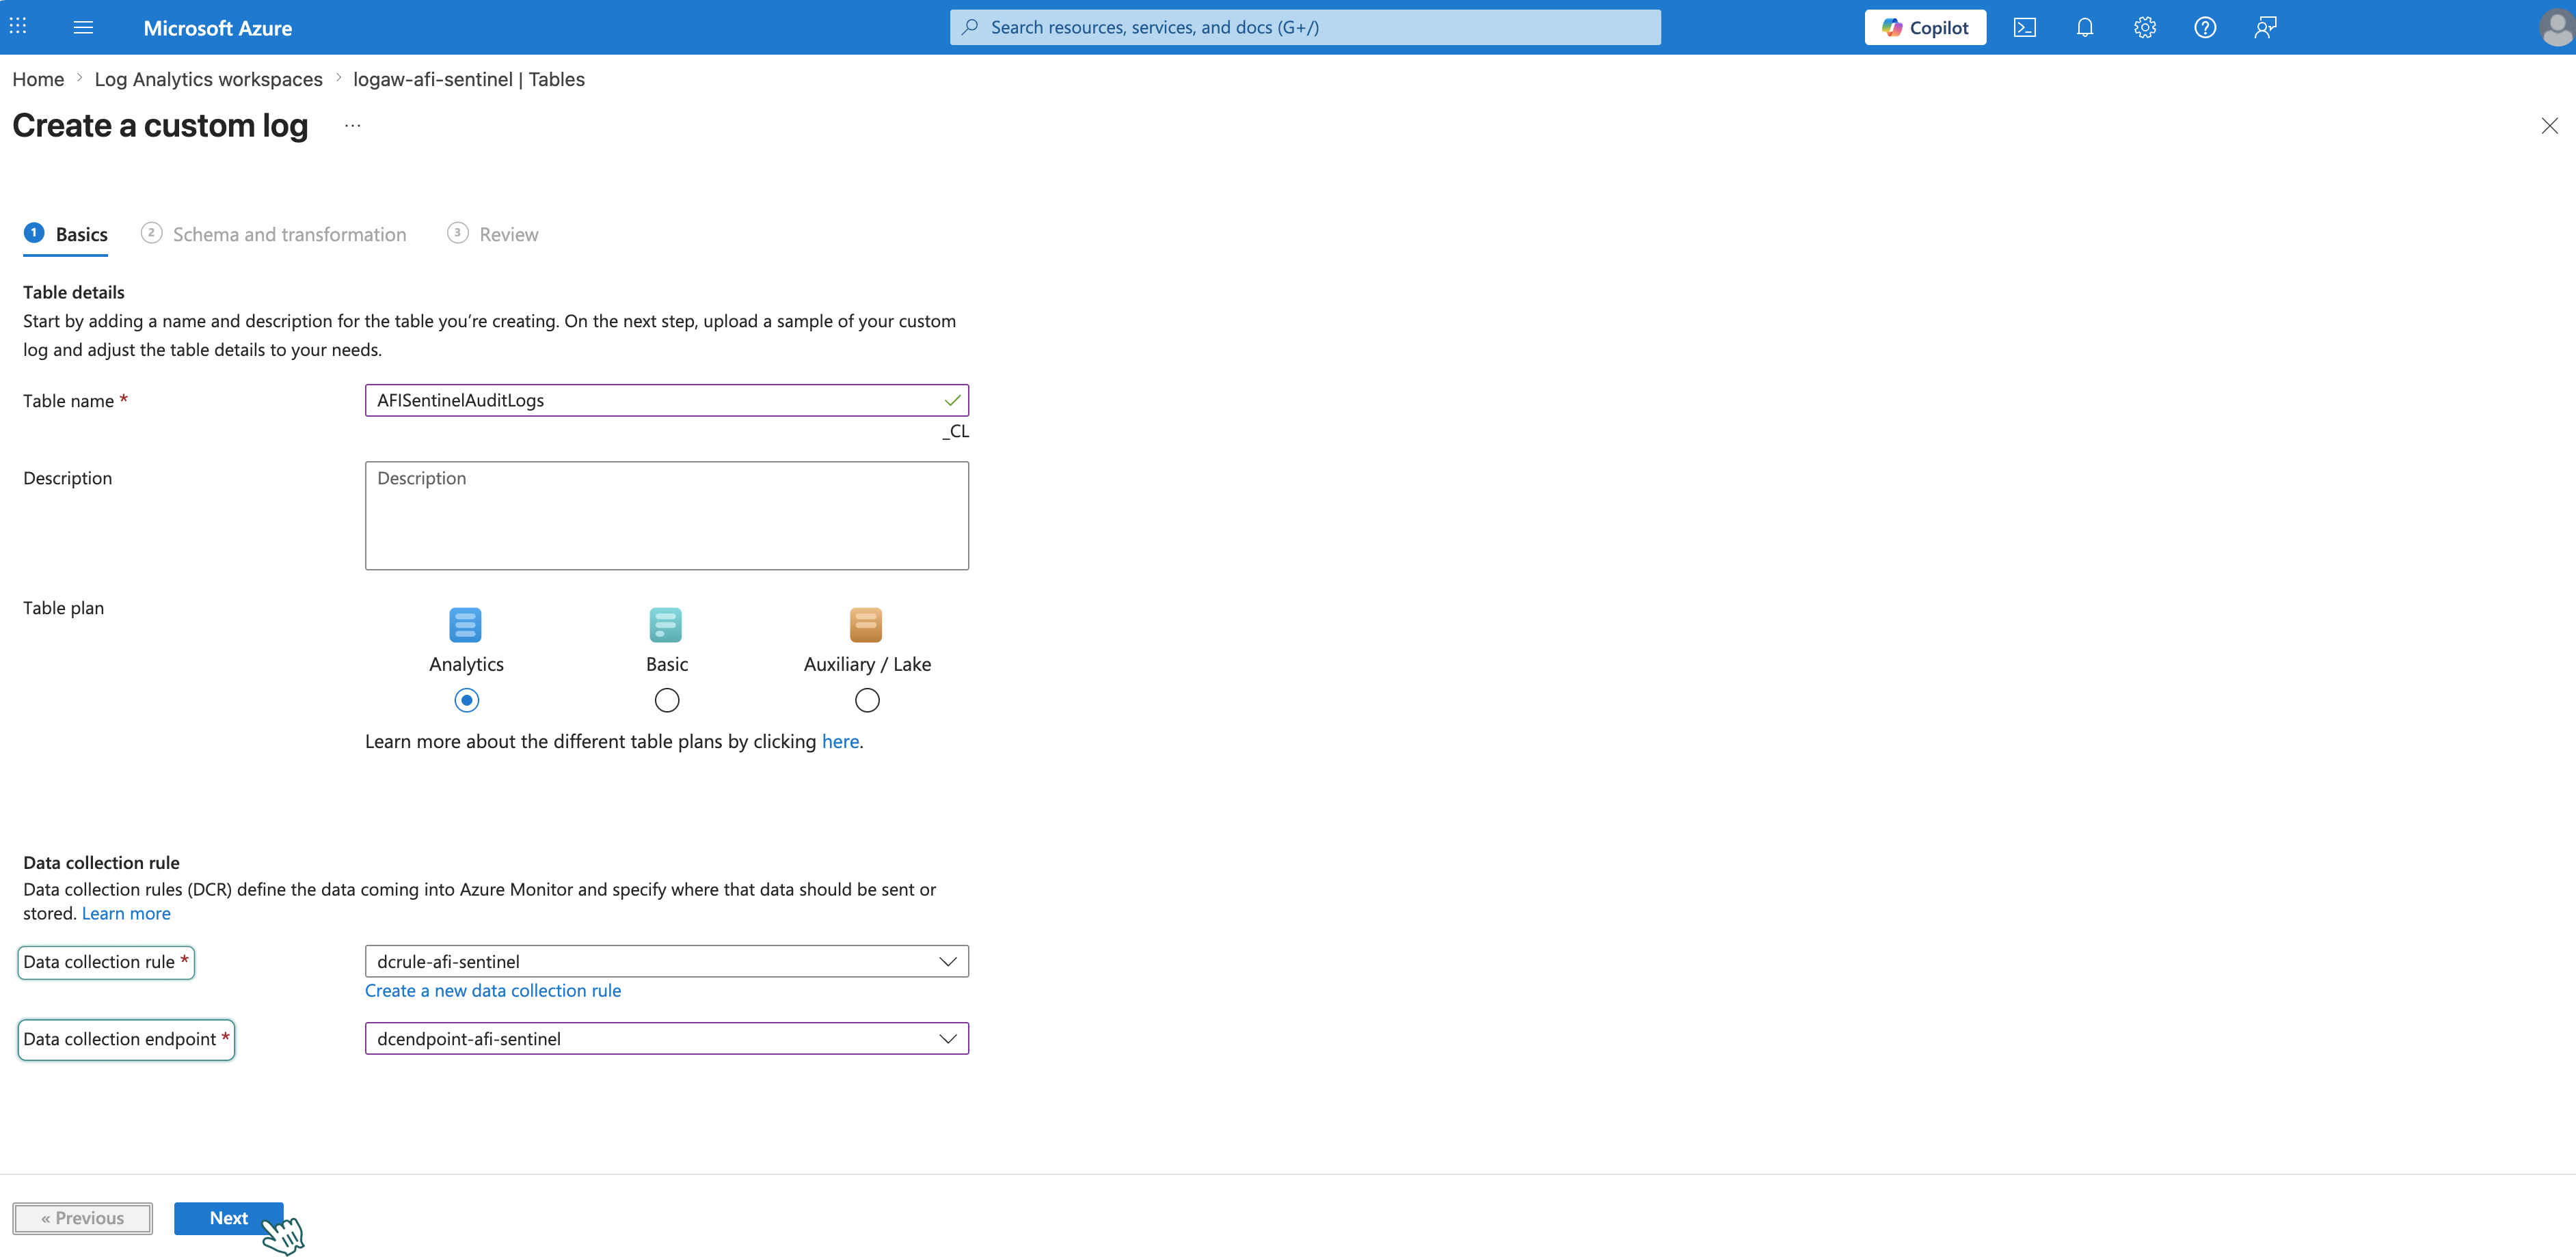The height and width of the screenshot is (1257, 2576).
Task: Click the Analytics plan icon
Action: [x=465, y=624]
